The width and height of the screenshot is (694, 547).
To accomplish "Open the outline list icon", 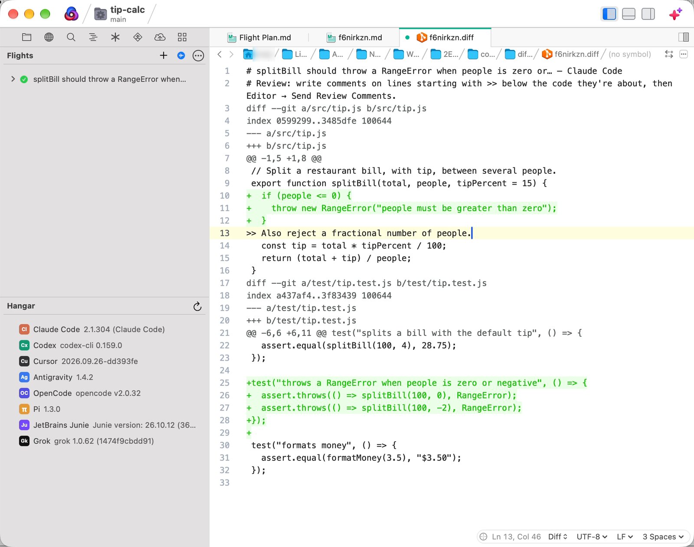I will [x=93, y=37].
